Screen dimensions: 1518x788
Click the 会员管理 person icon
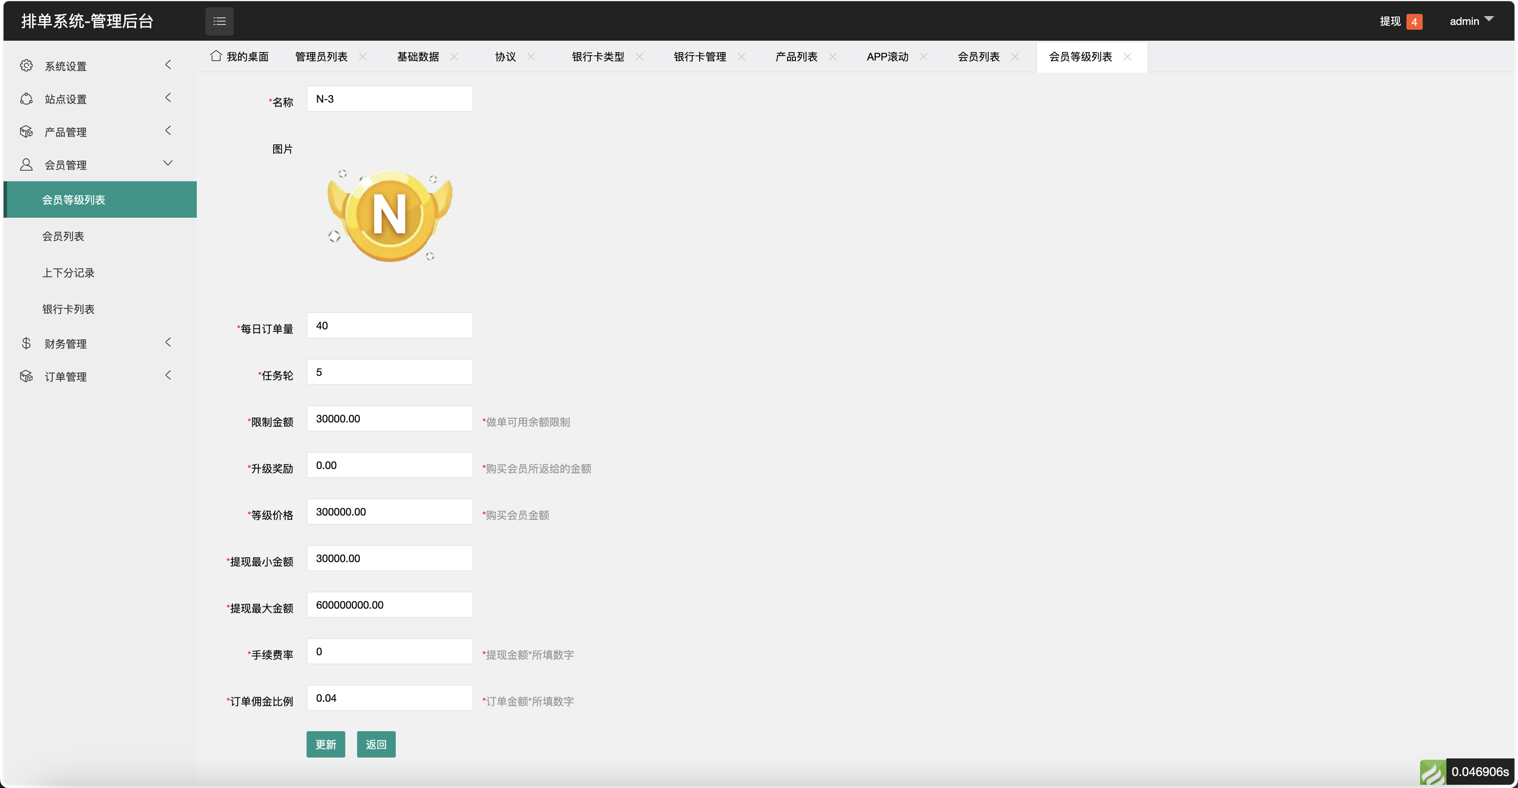pyautogui.click(x=26, y=164)
